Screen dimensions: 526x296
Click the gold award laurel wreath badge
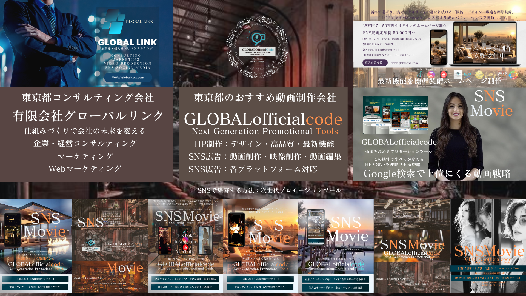pos(490,75)
